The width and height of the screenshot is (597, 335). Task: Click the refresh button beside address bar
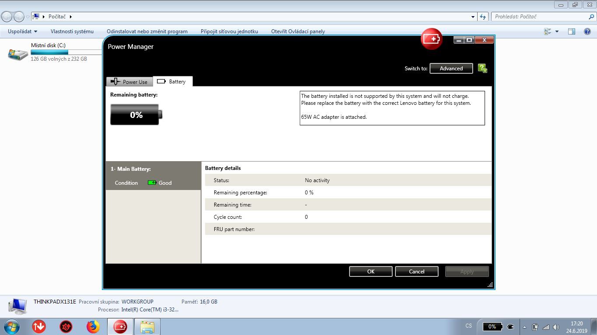tap(483, 17)
